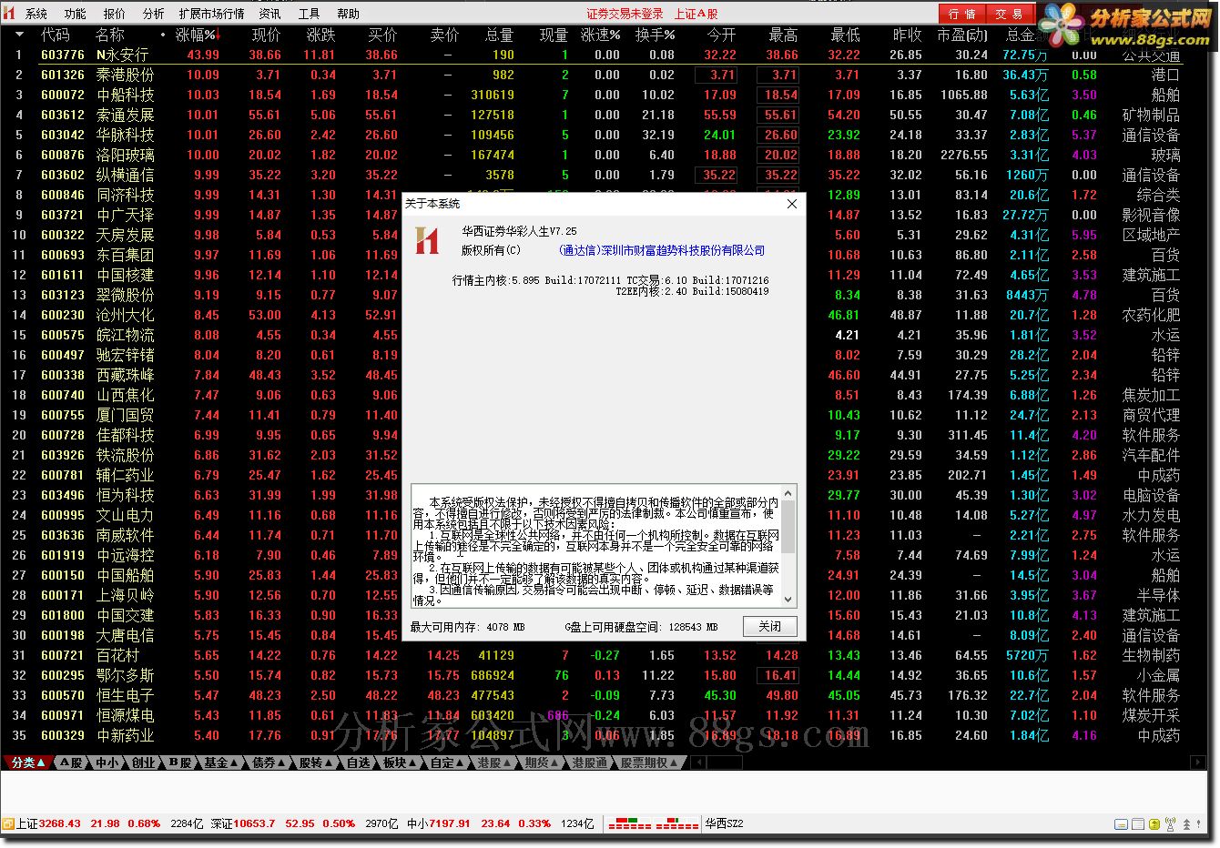The image size is (1220, 848).
Task: Switch to the 港股通 tab
Action: (589, 762)
